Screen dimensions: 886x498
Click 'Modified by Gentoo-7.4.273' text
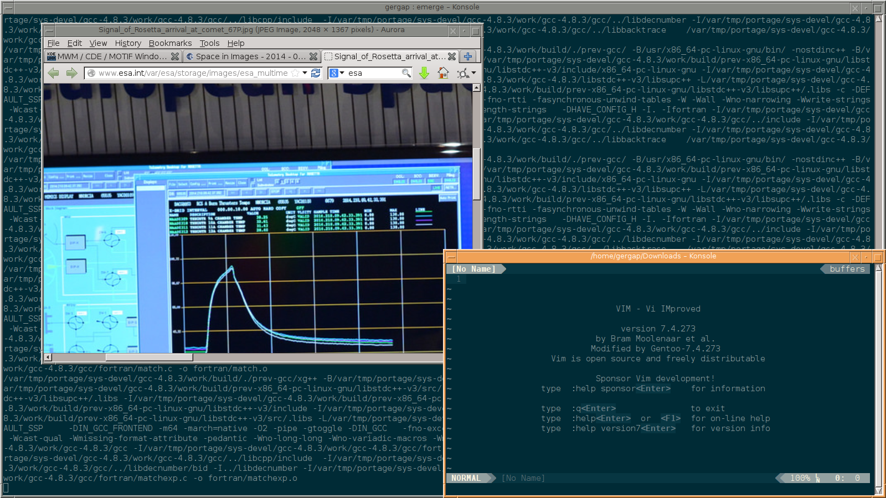[x=656, y=349]
